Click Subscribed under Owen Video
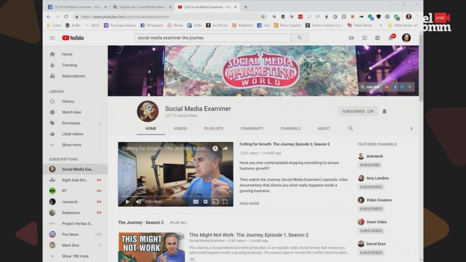Image resolution: width=466 pixels, height=262 pixels. (x=371, y=231)
